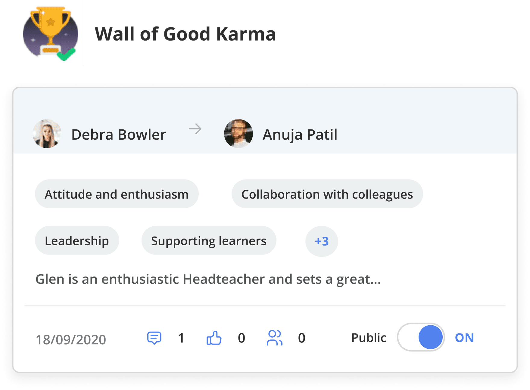Image resolution: width=530 pixels, height=390 pixels.
Task: Open Anuja Patil's avatar photo
Action: point(238,134)
